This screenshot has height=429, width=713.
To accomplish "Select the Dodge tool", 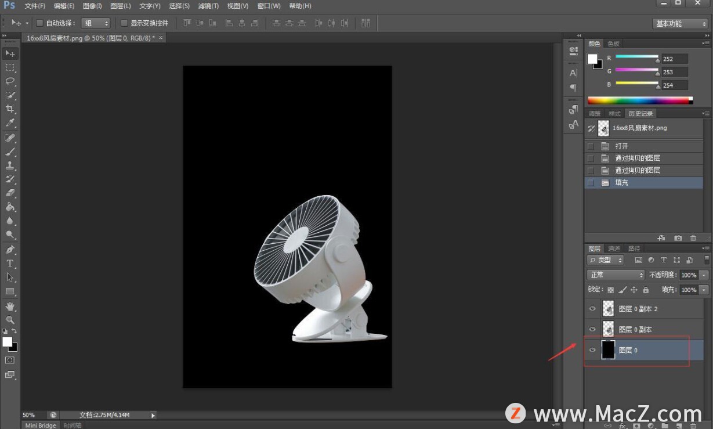I will pos(10,235).
